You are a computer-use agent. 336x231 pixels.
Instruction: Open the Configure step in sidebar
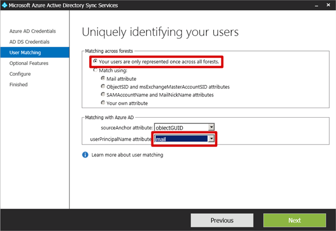[20, 74]
